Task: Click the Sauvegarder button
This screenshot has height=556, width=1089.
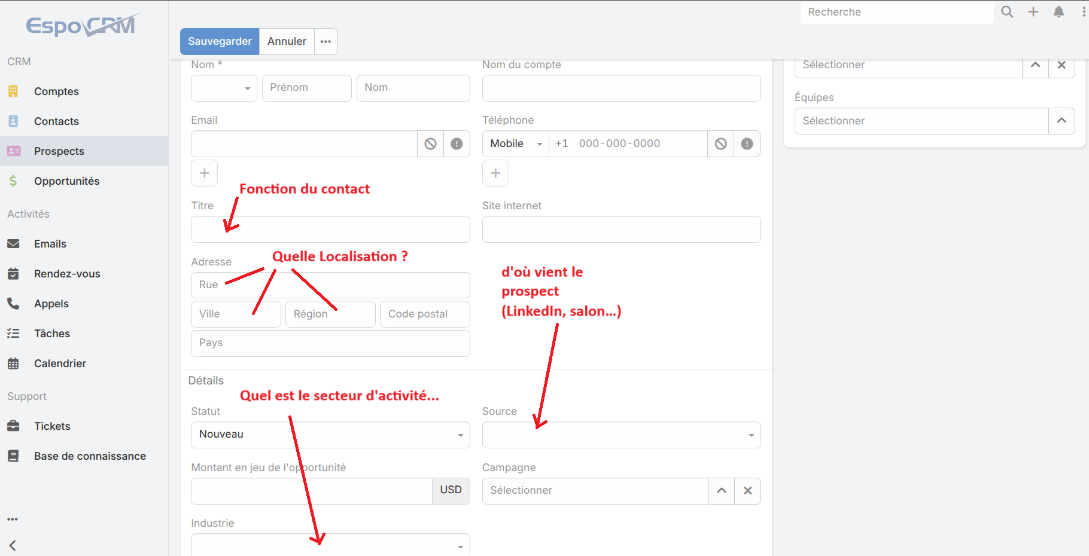Action: pos(220,41)
